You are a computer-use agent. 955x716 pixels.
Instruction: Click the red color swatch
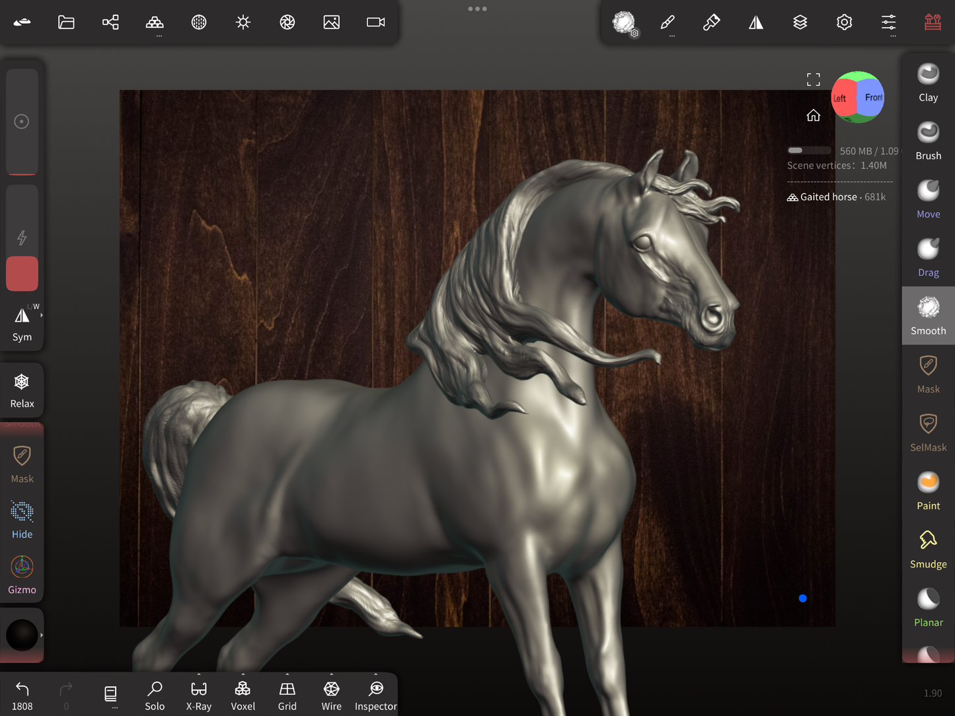point(22,273)
